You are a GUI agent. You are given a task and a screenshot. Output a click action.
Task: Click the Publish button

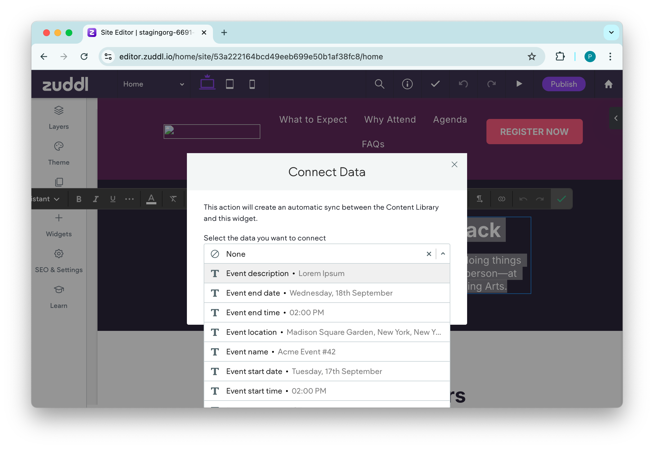tap(563, 84)
